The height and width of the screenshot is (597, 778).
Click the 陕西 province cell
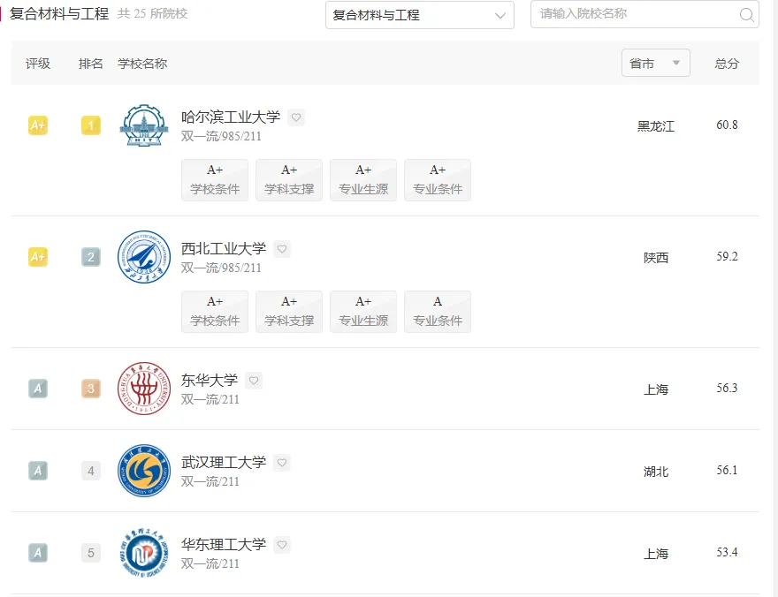(x=656, y=258)
